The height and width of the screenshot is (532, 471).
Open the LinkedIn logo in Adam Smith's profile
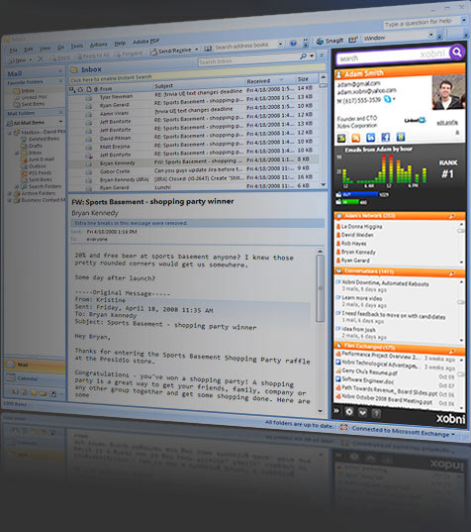(x=415, y=120)
